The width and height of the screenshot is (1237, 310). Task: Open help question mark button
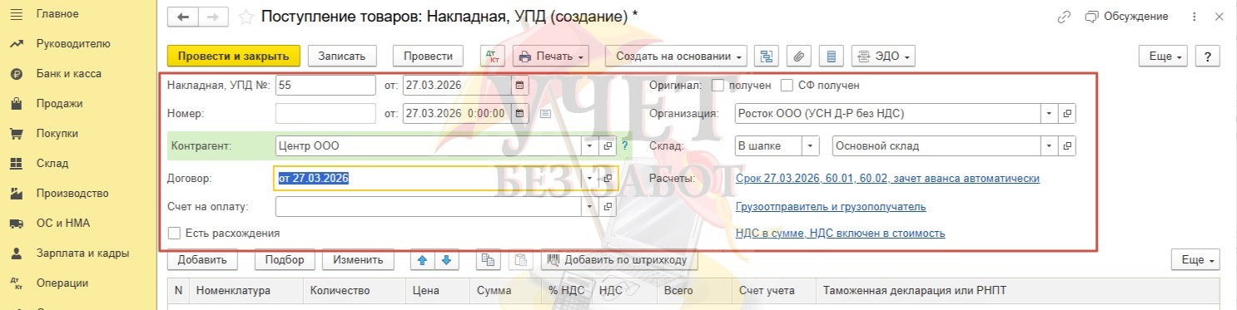(1208, 56)
